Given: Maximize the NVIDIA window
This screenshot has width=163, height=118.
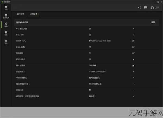Looking at the screenshot, I should click(x=158, y=2).
